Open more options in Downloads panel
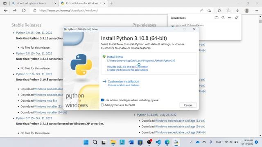This screenshot has height=147, width=262. click(230, 18)
